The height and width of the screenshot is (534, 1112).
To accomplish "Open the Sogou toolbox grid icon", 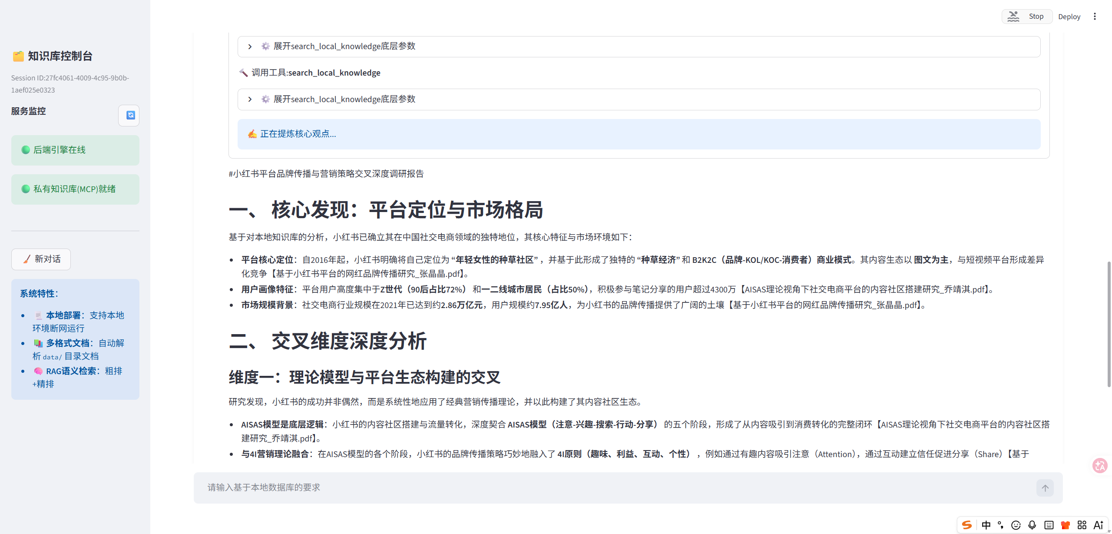I will (x=1082, y=525).
